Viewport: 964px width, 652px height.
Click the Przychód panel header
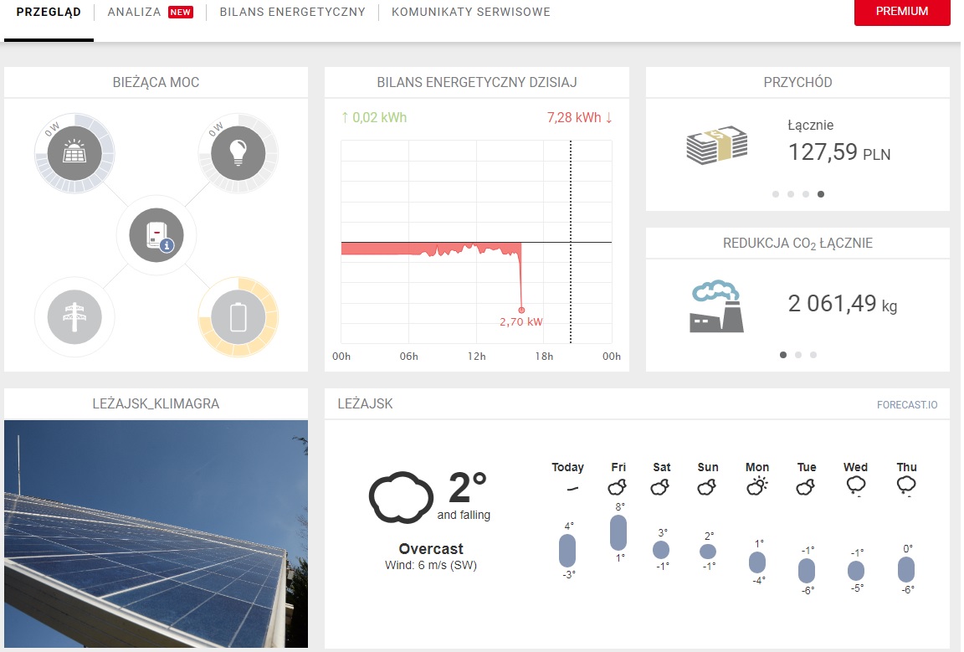[x=798, y=82]
